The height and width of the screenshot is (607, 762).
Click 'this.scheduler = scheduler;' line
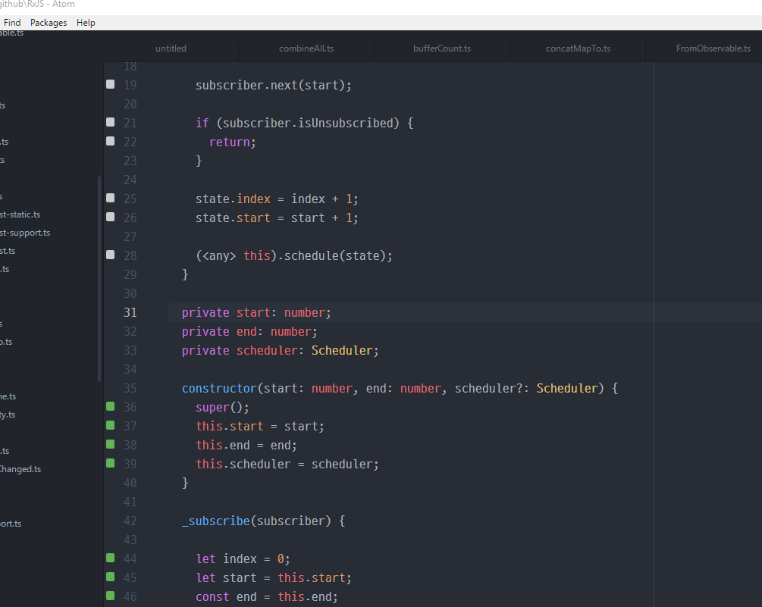click(287, 465)
